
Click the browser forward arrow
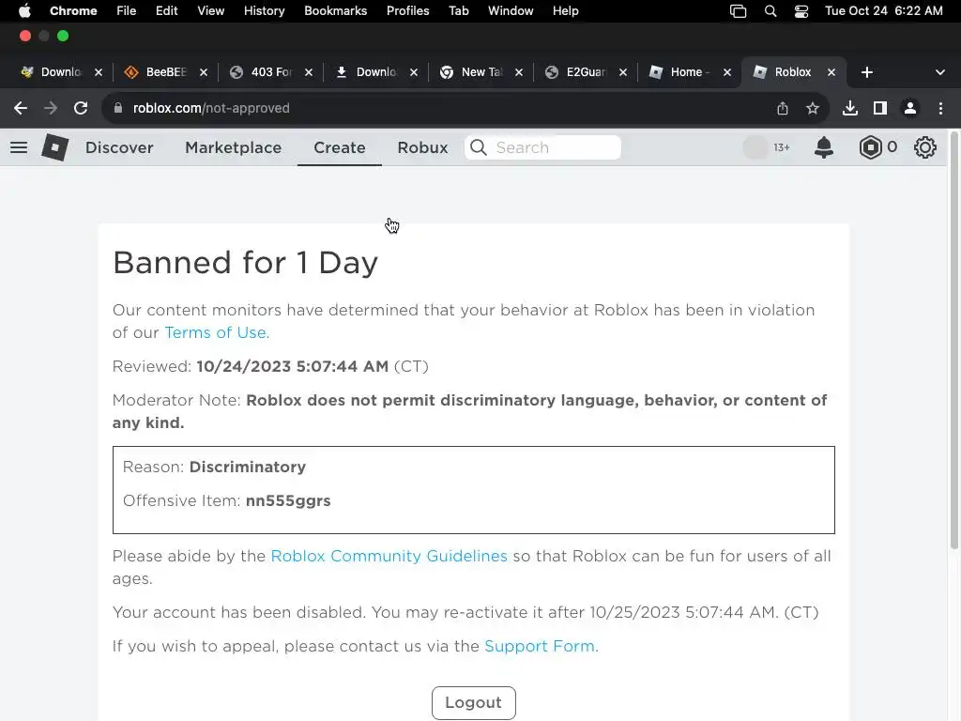point(51,108)
